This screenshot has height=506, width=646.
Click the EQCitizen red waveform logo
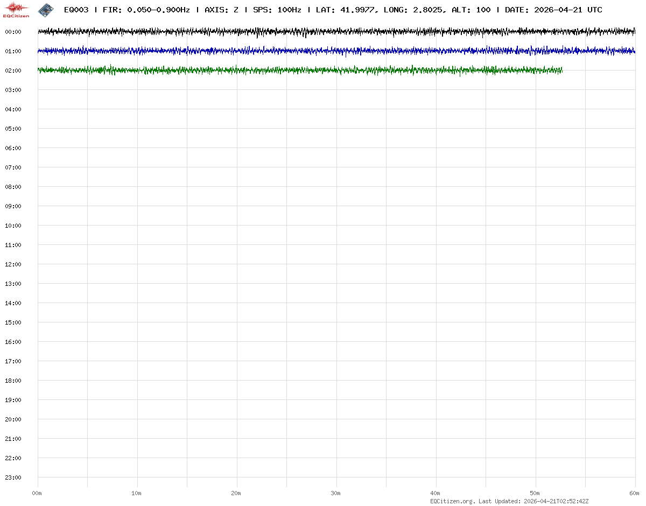pos(16,9)
